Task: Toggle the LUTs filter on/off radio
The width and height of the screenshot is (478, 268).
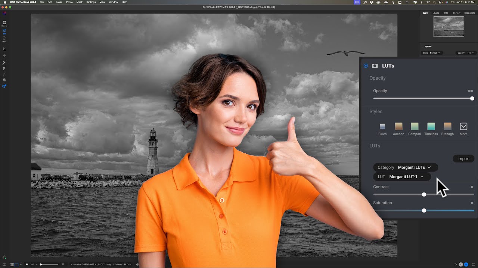Action: click(x=366, y=66)
